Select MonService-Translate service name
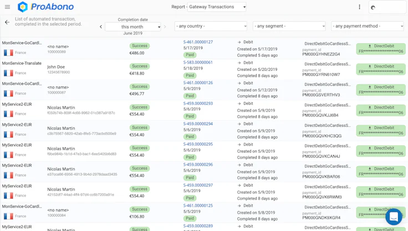 22,63
